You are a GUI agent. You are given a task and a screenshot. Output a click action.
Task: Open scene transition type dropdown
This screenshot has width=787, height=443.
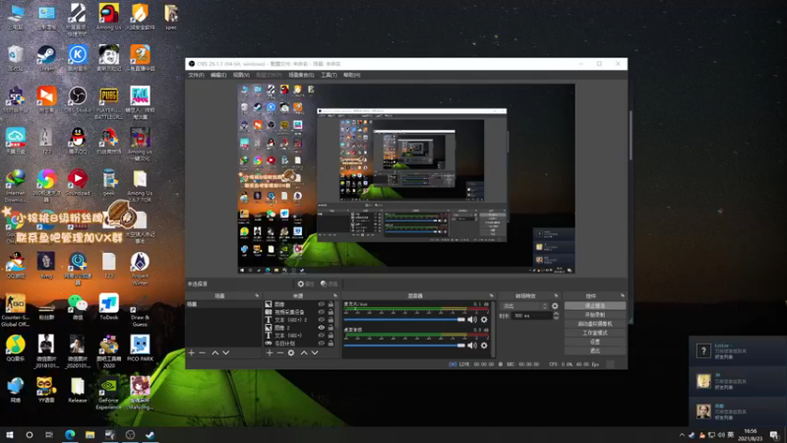click(x=524, y=306)
